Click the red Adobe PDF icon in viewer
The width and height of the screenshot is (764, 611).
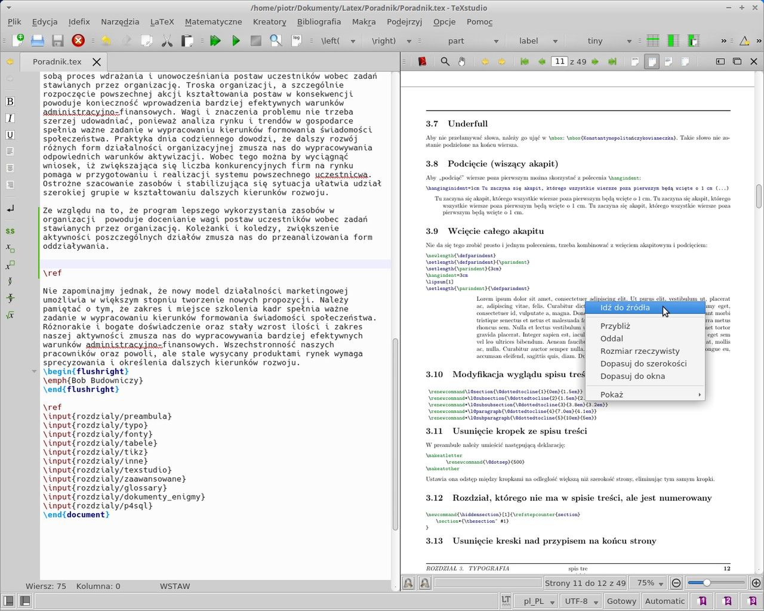pyautogui.click(x=423, y=61)
